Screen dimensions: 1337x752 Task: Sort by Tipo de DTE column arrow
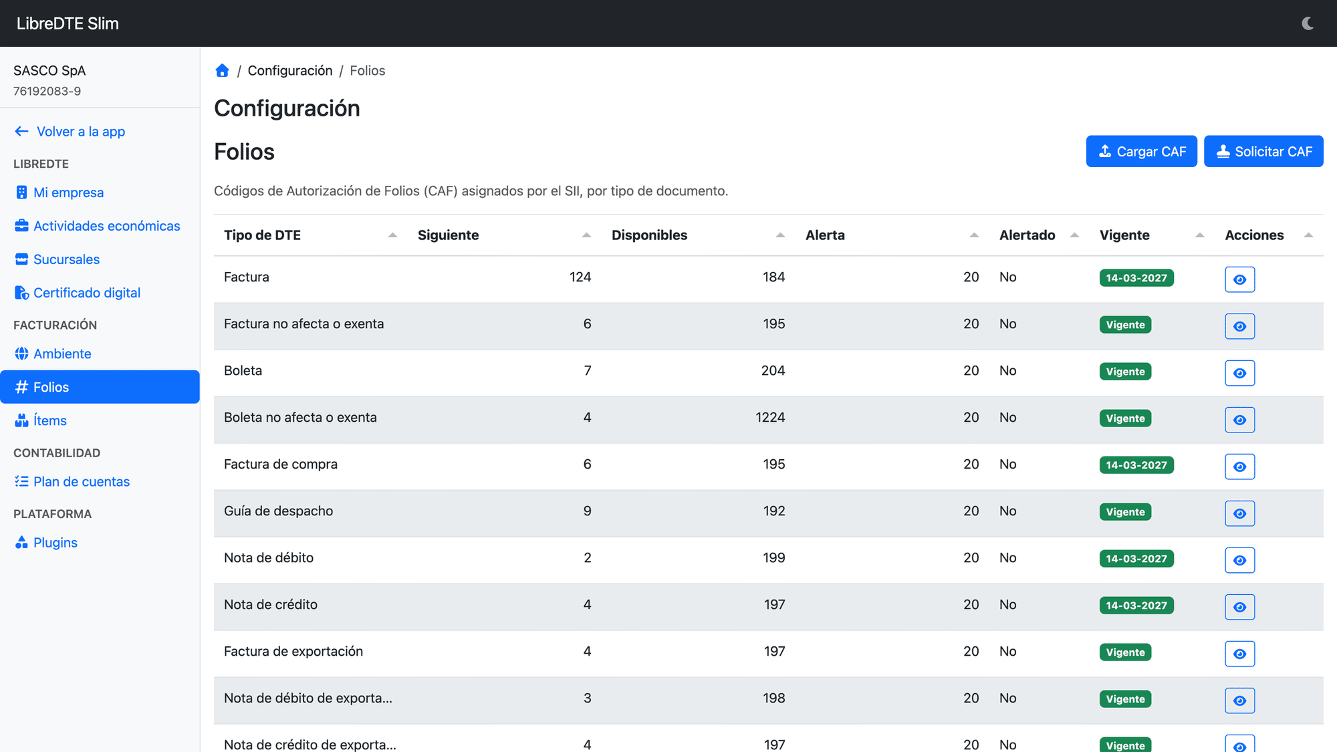[x=392, y=235]
